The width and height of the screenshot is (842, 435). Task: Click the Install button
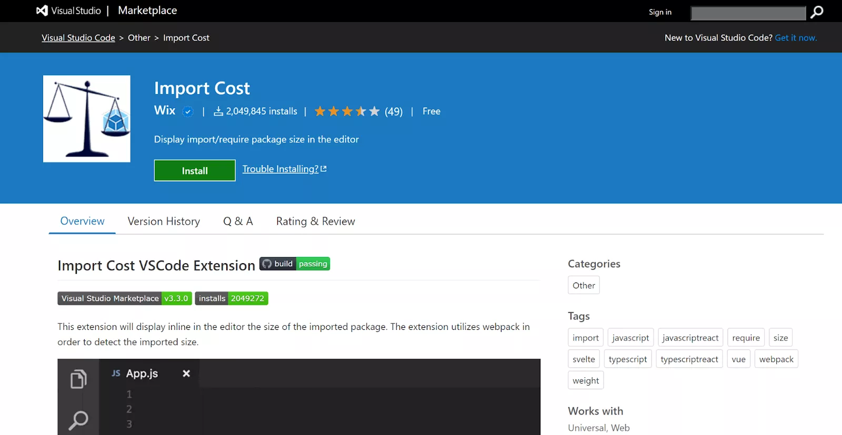195,170
